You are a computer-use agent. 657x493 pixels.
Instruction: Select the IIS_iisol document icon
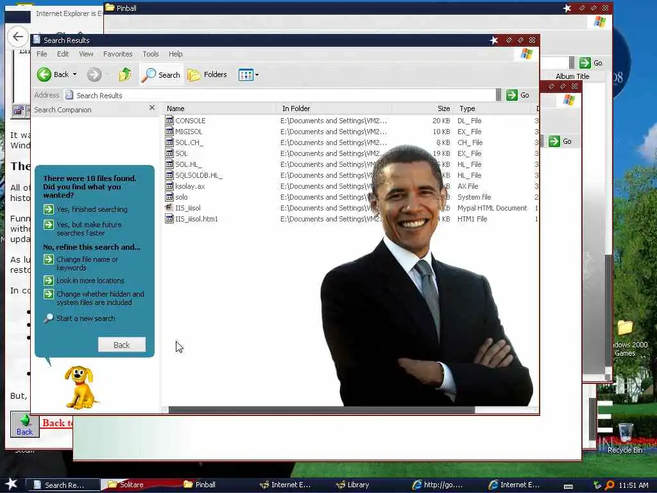click(x=169, y=207)
